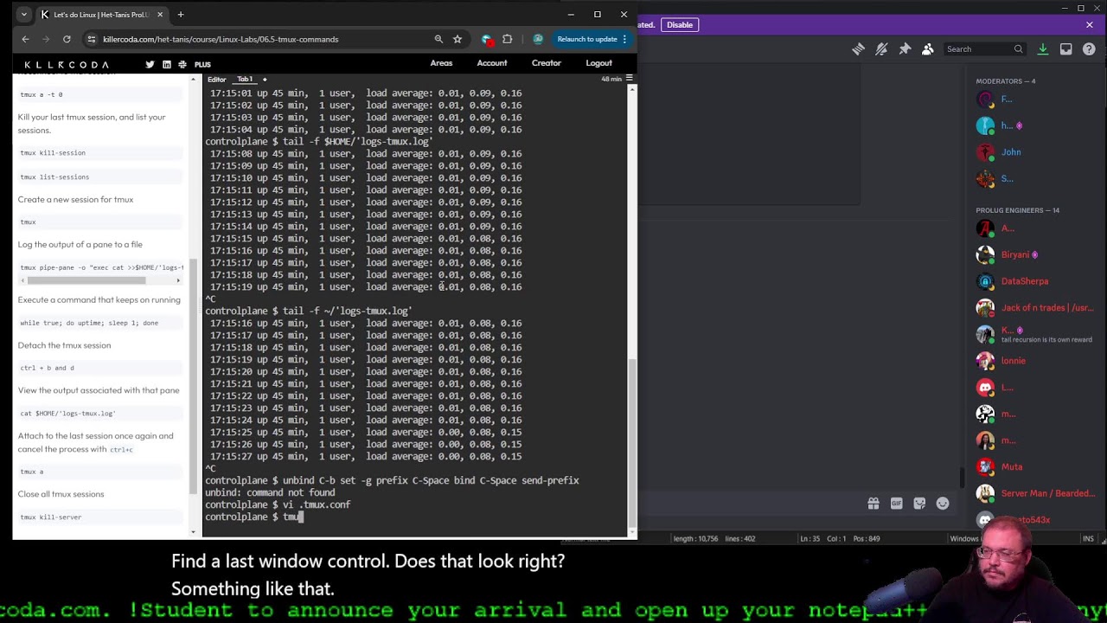The height and width of the screenshot is (623, 1107).
Task: Open the Killercoda Slack icon link
Action: [183, 64]
